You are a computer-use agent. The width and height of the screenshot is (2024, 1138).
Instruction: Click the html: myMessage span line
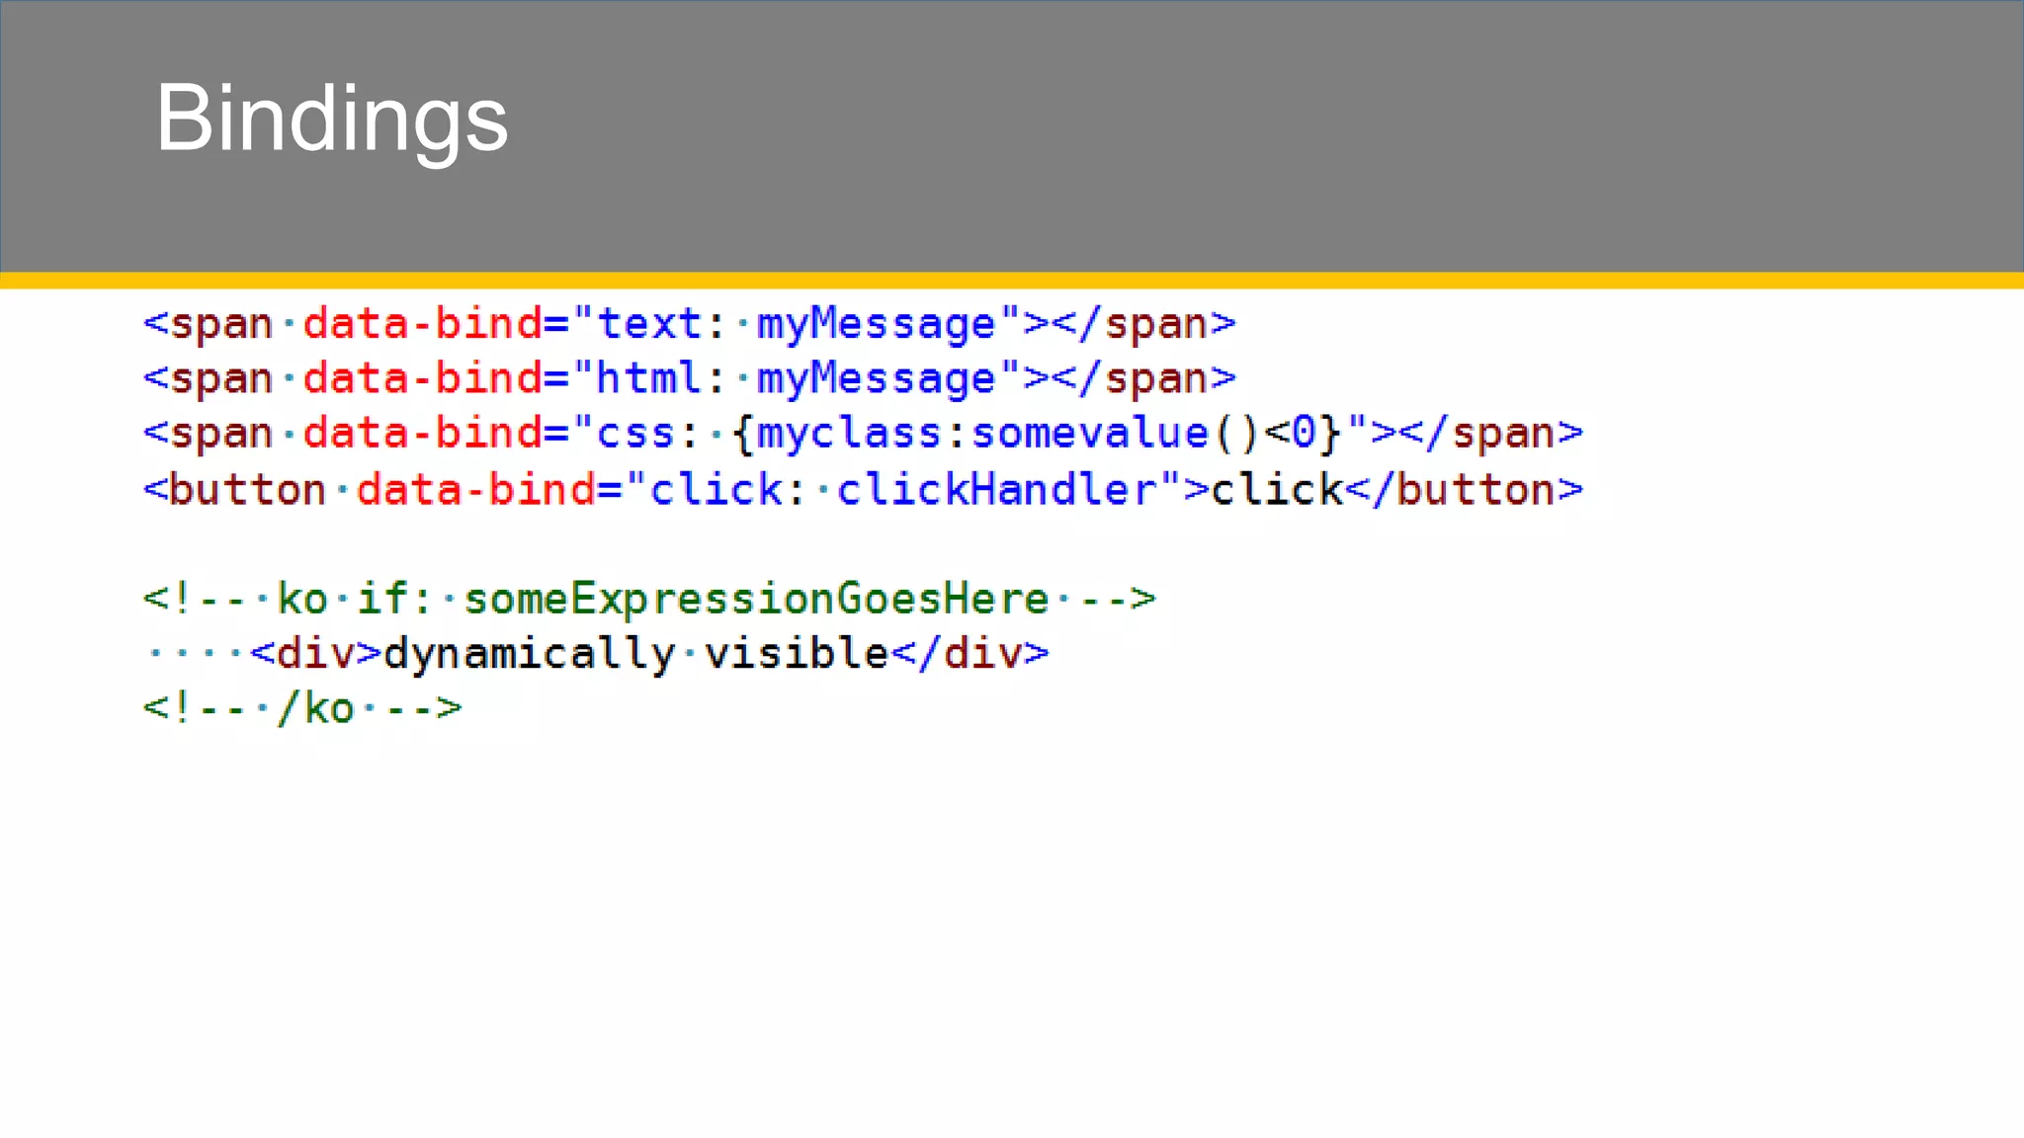[x=689, y=379]
